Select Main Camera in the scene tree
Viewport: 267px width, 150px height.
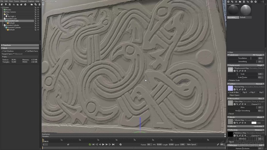coord(11,12)
